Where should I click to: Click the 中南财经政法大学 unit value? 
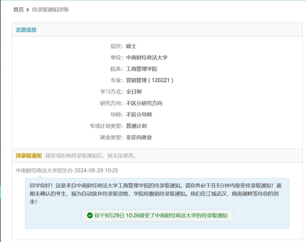coord(147,58)
